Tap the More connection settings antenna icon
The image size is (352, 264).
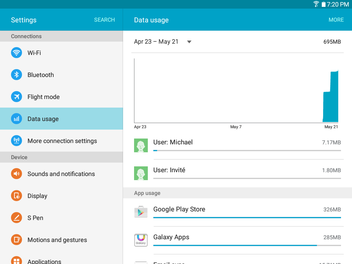pos(16,141)
